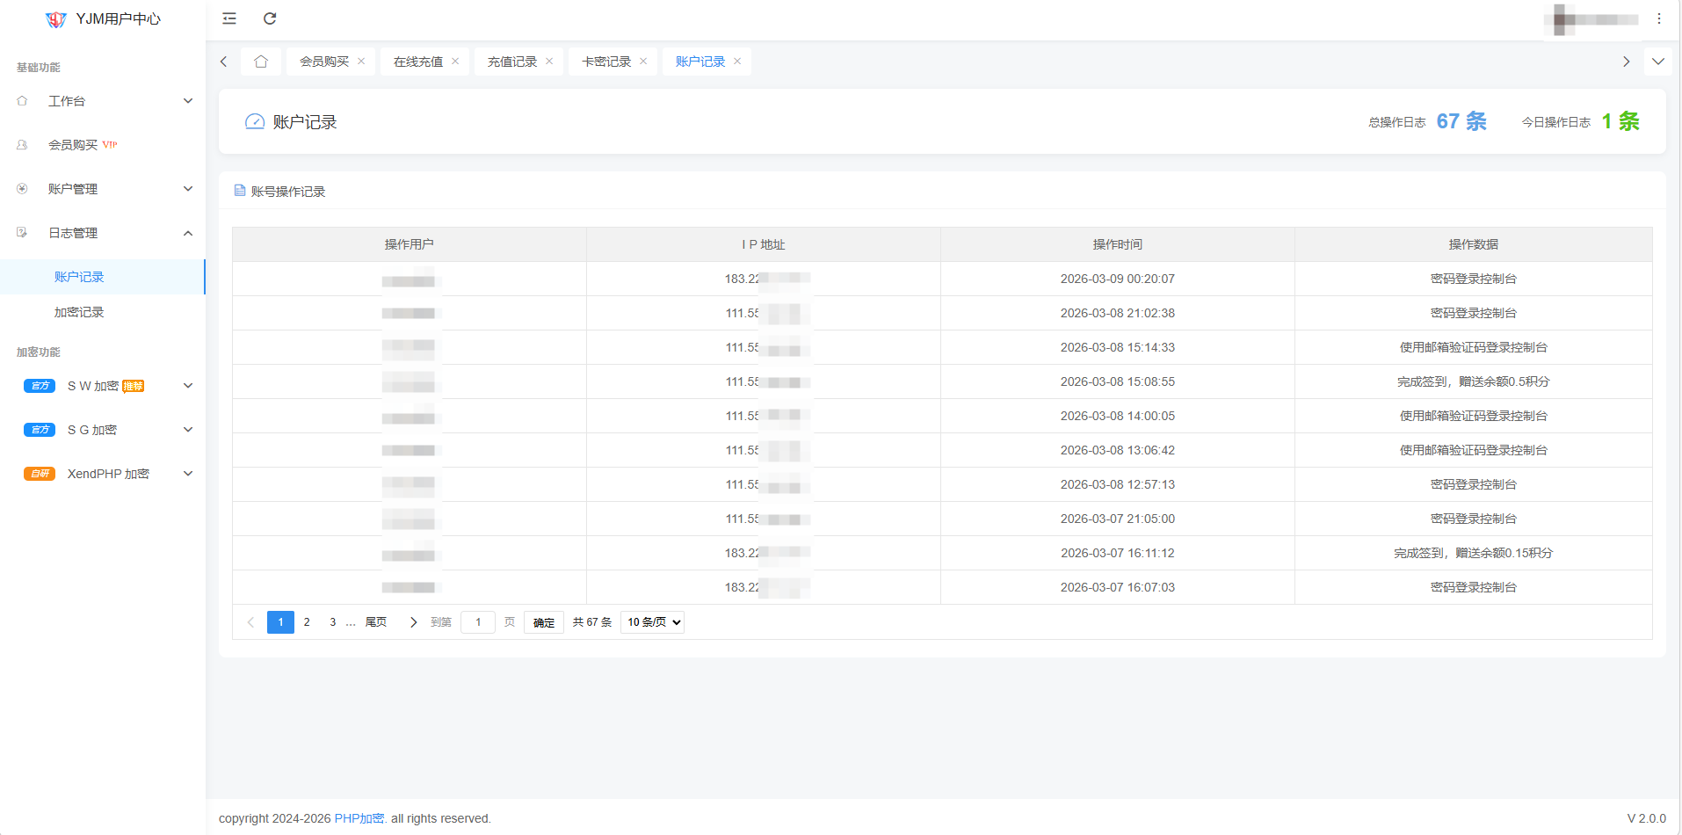Collapse the sidebar with the menu fold icon

(x=229, y=18)
